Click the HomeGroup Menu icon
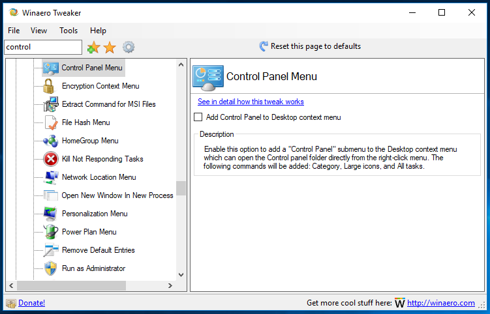 tap(51, 141)
